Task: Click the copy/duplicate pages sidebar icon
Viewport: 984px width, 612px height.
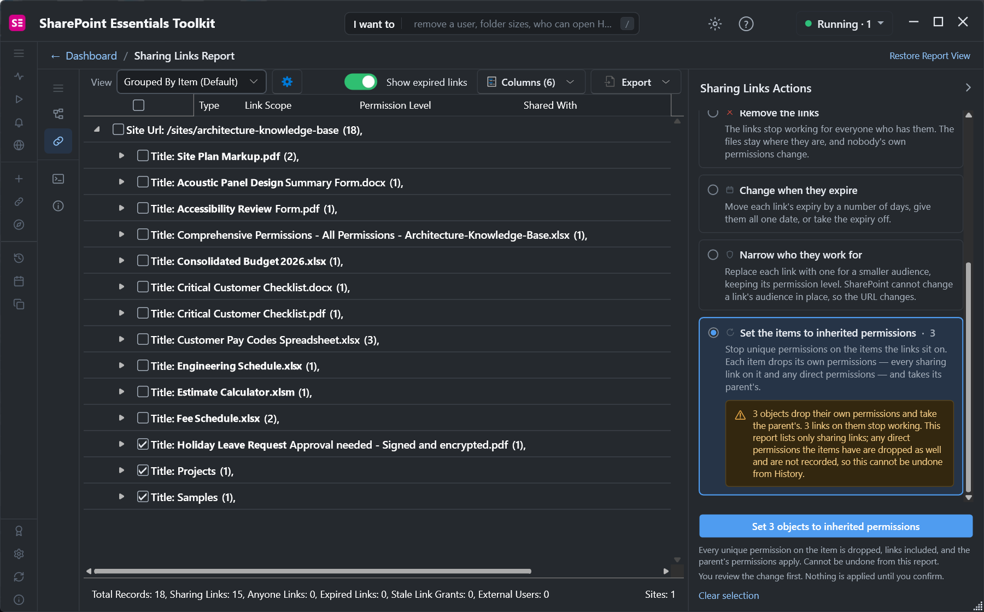Action: point(19,304)
